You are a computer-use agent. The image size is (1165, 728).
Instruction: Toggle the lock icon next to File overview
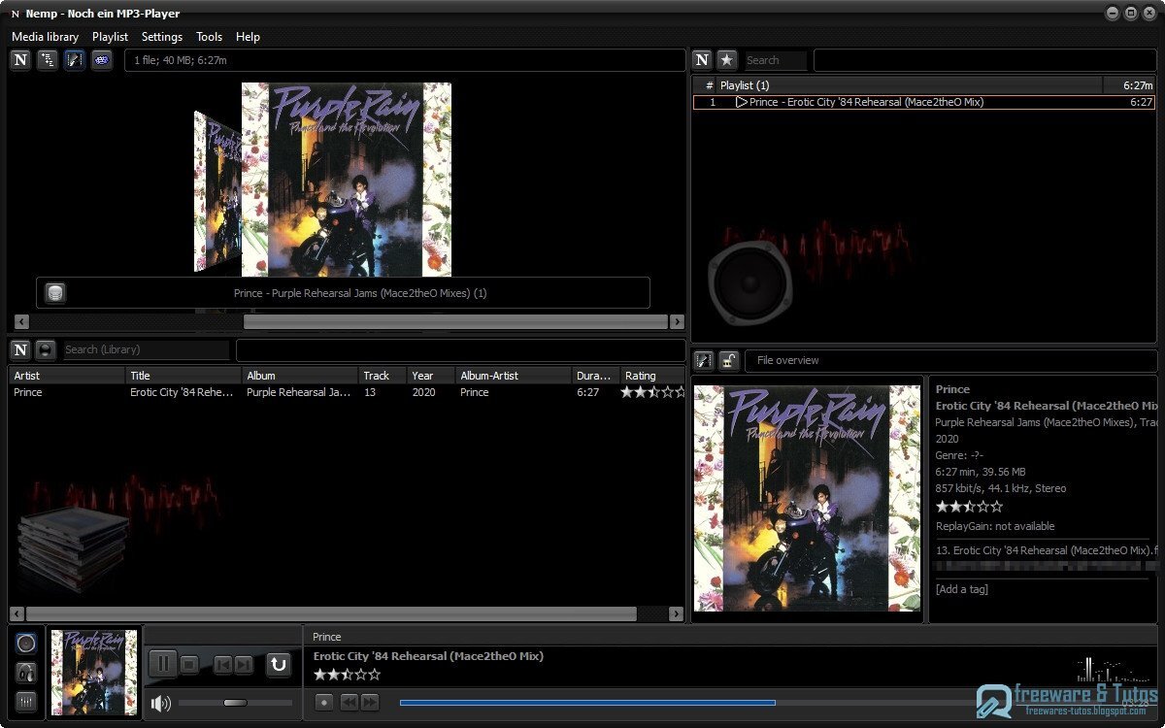point(729,360)
